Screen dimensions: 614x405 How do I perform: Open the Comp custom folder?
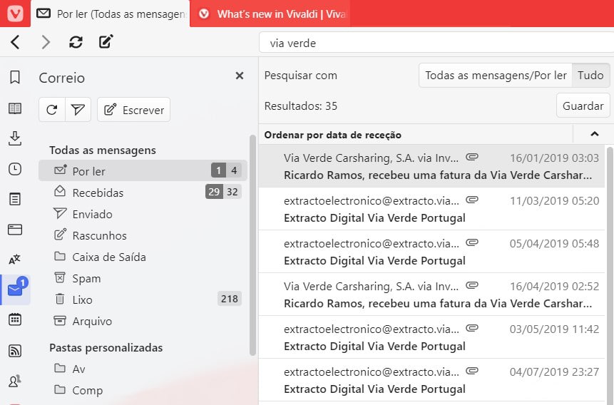coord(143,390)
